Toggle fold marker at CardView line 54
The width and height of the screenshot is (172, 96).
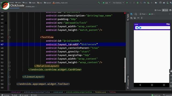[10, 70]
